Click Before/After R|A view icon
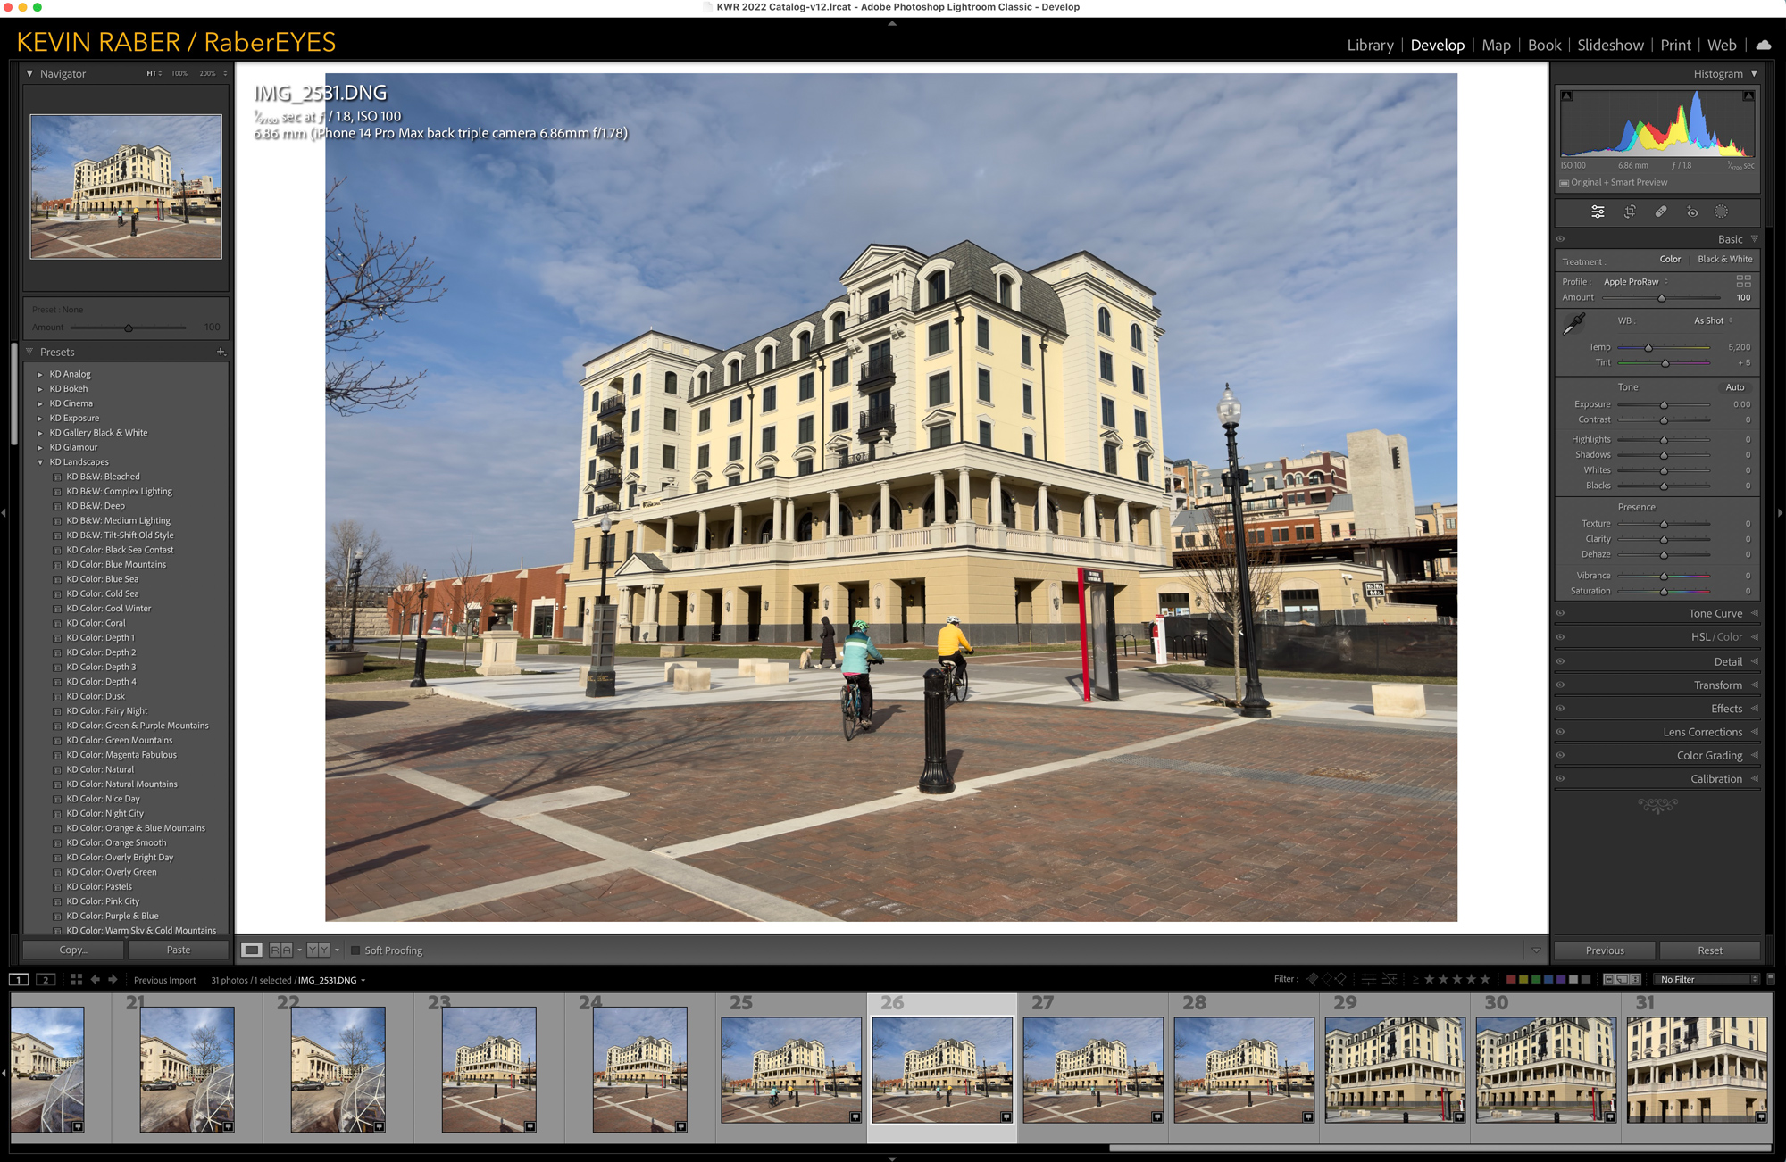Viewport: 1786px width, 1162px height. point(280,950)
